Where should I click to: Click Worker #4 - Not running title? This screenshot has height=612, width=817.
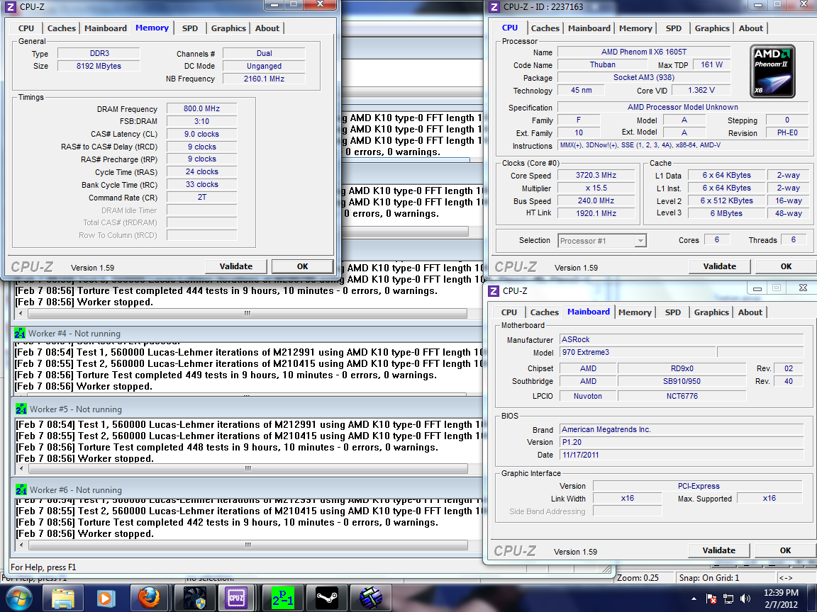pyautogui.click(x=74, y=333)
